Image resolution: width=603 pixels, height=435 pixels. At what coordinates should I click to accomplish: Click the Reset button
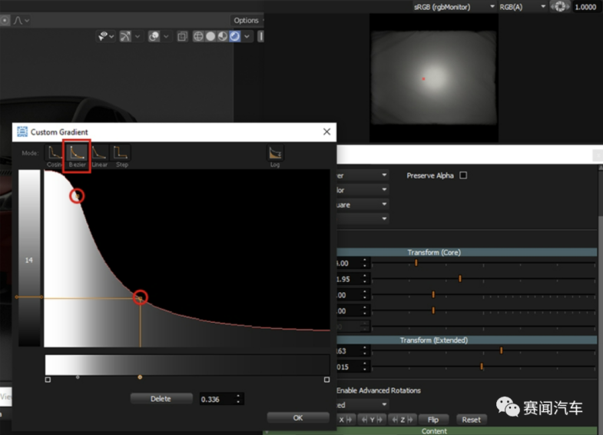[472, 420]
